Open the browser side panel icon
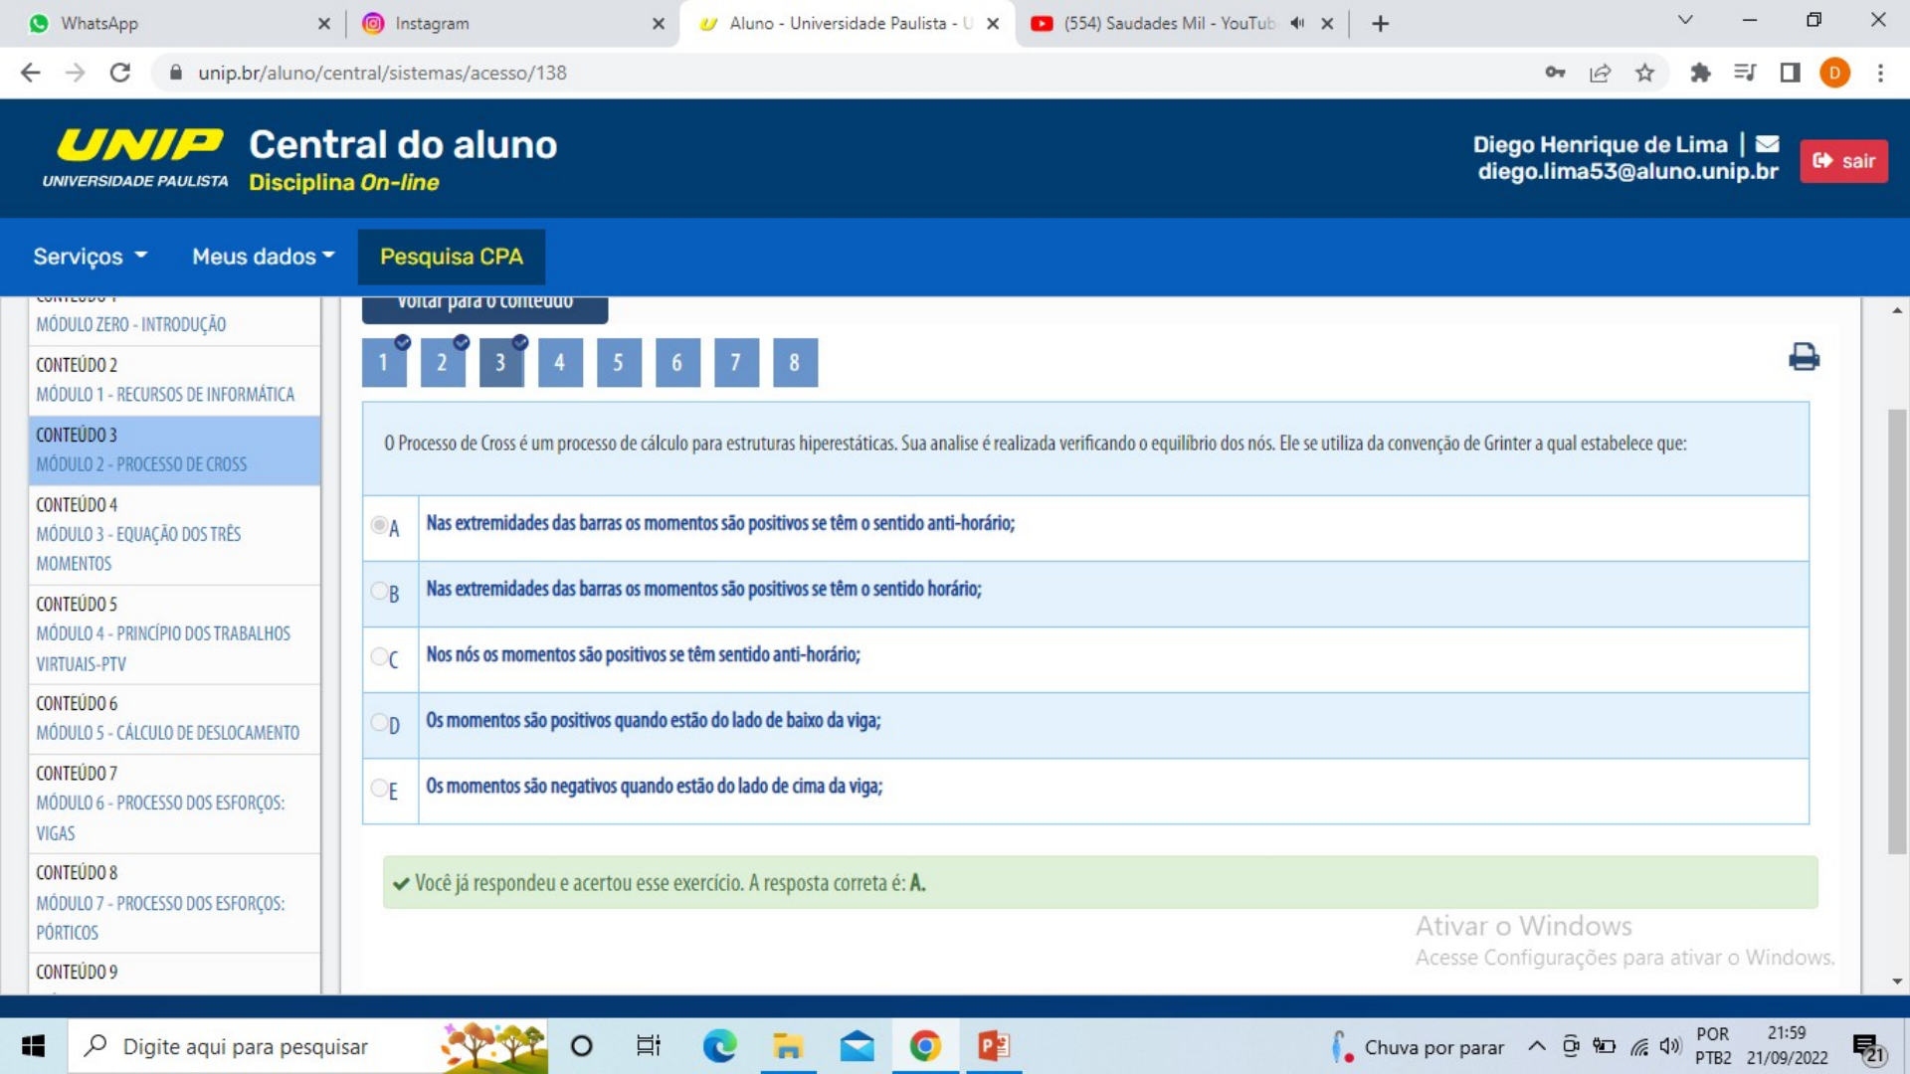The image size is (1910, 1074). pos(1790,73)
